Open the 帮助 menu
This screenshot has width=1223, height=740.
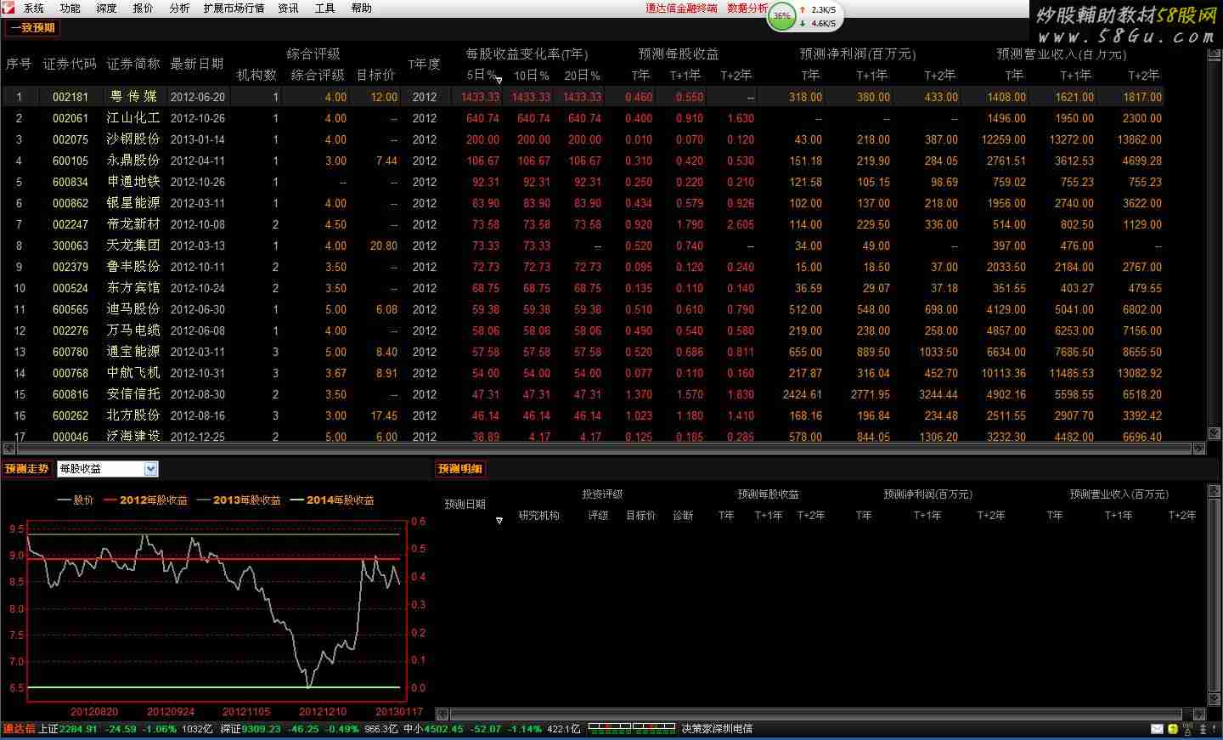click(361, 8)
